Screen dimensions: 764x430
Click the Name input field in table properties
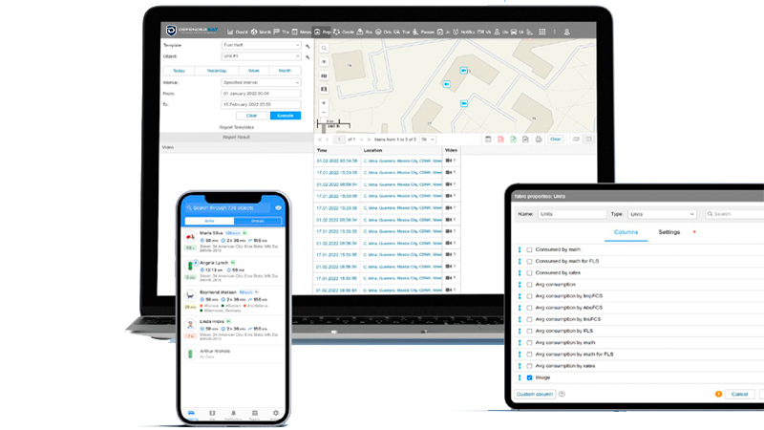tap(573, 214)
